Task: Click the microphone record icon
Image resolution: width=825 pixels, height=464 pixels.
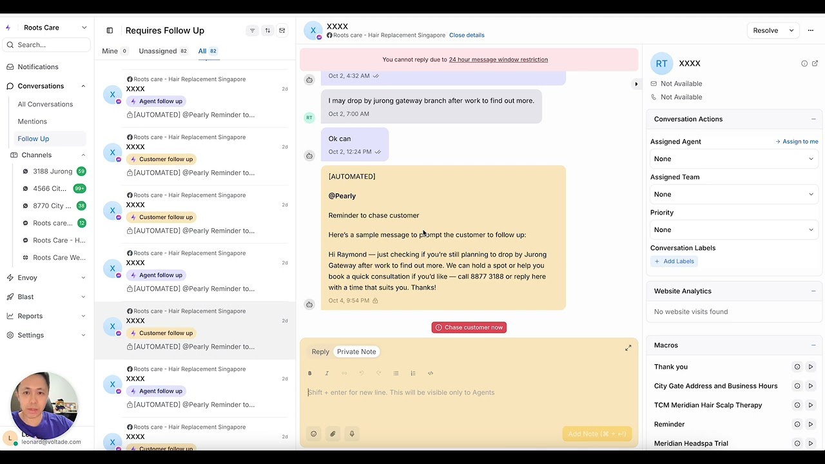Action: click(352, 434)
